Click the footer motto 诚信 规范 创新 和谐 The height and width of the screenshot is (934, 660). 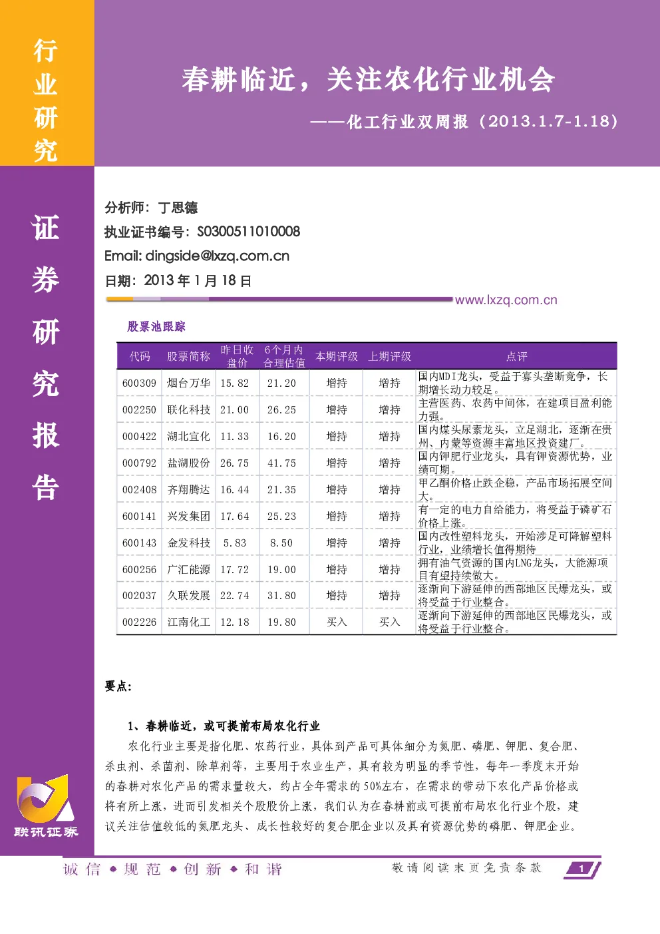click(173, 869)
